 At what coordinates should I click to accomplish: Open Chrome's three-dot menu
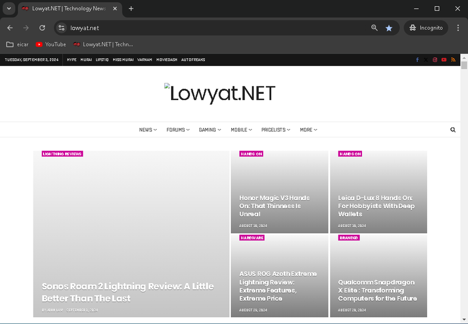coord(458,28)
